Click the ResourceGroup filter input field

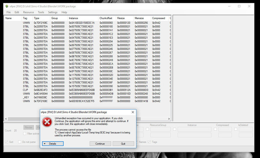point(161,129)
